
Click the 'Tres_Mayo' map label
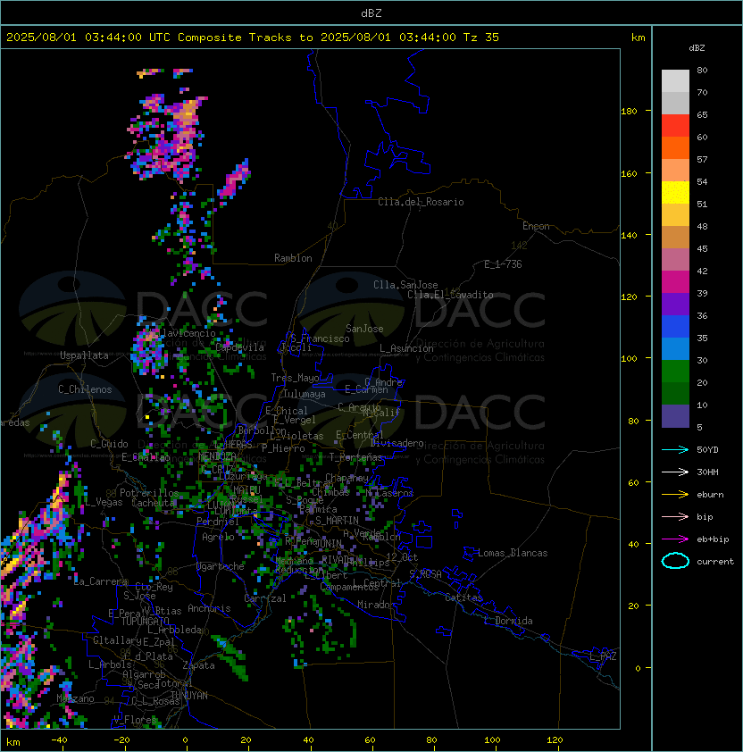(x=295, y=378)
